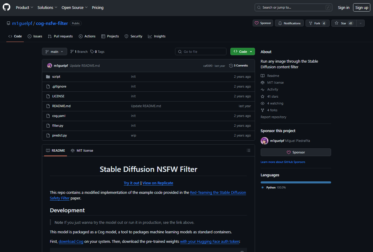Viewport: 373px width, 252px height.
Task: Open the m1guelpf owner link
Action: coord(22,23)
